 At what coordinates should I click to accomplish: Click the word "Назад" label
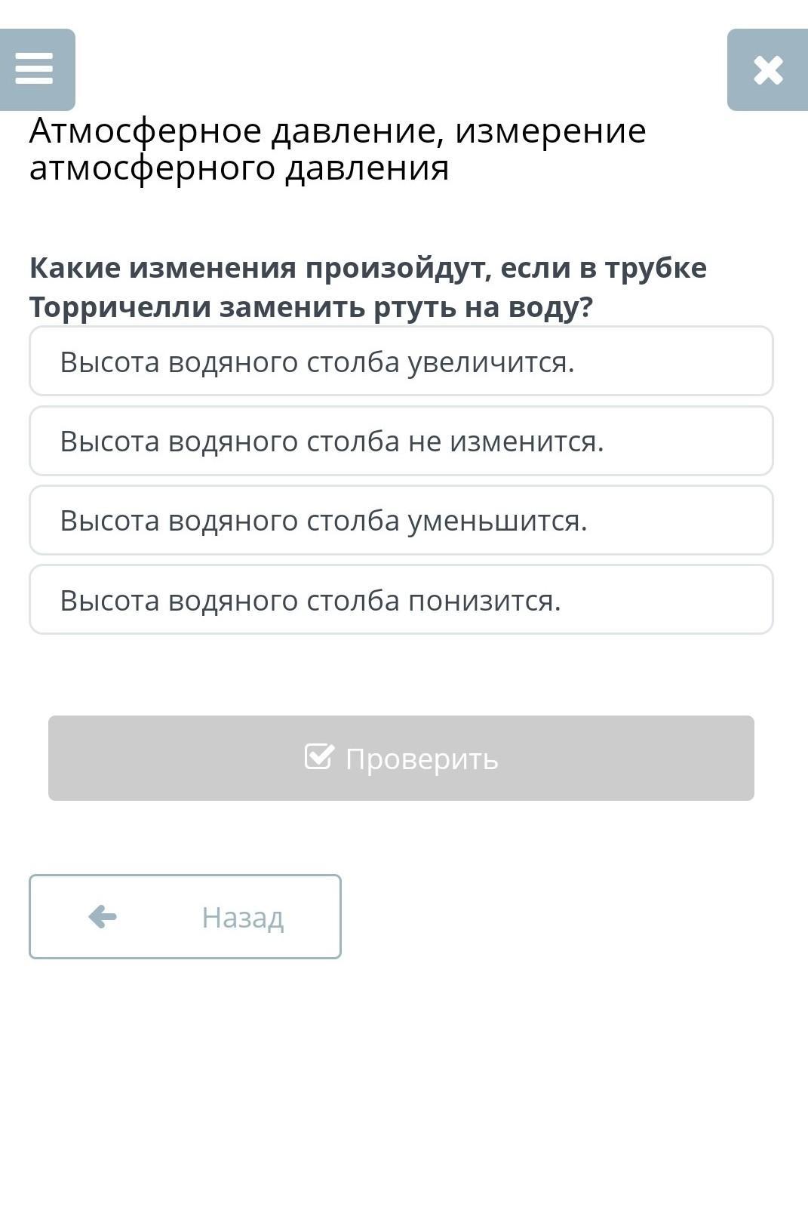pyautogui.click(x=242, y=918)
